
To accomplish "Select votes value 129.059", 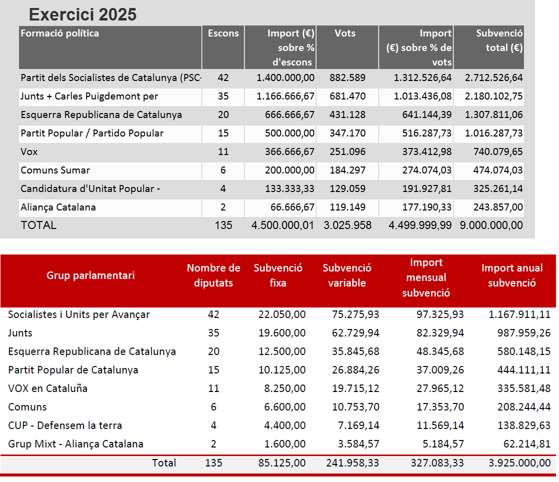I will click(x=348, y=189).
